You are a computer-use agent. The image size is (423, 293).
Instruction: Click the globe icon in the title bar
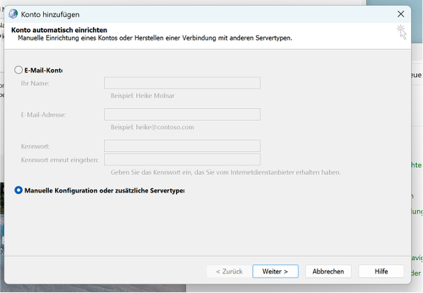coord(13,14)
